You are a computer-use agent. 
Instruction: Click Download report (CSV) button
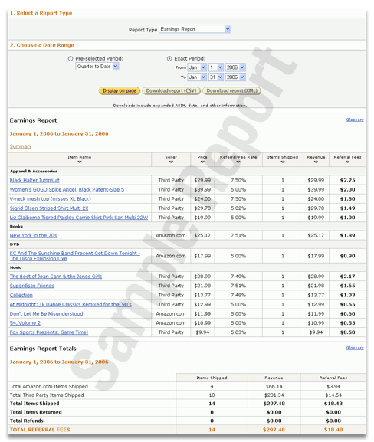[171, 90]
